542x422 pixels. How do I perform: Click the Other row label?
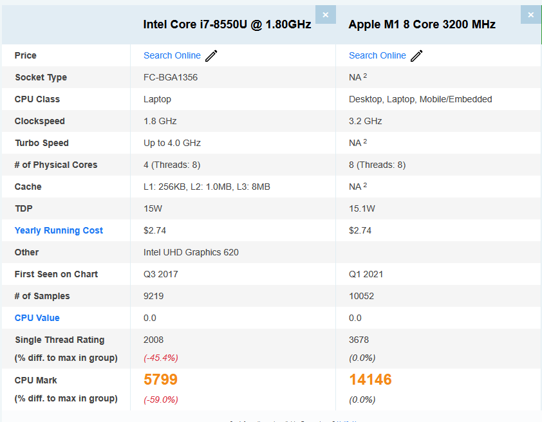[x=26, y=252]
